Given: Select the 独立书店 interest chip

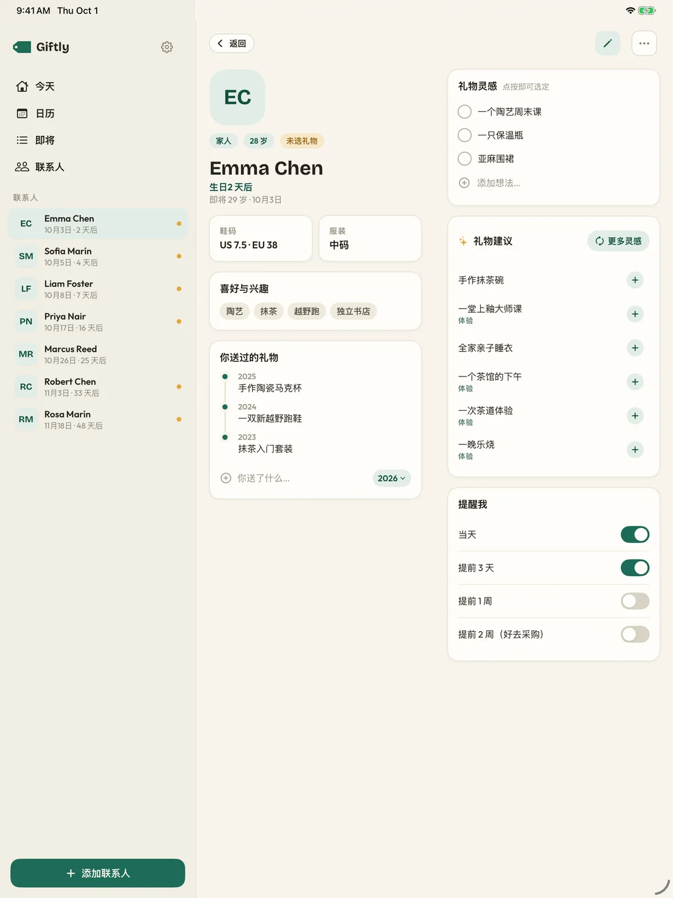Looking at the screenshot, I should pos(354,312).
